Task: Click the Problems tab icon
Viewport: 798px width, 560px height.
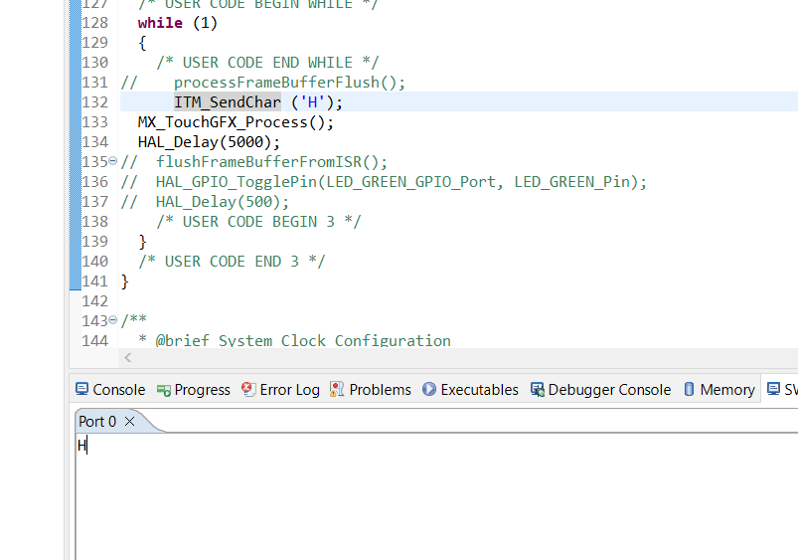Action: (337, 389)
